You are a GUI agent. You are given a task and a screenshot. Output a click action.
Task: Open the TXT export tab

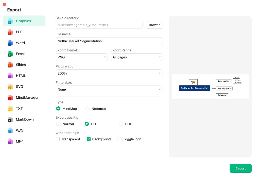point(19,109)
